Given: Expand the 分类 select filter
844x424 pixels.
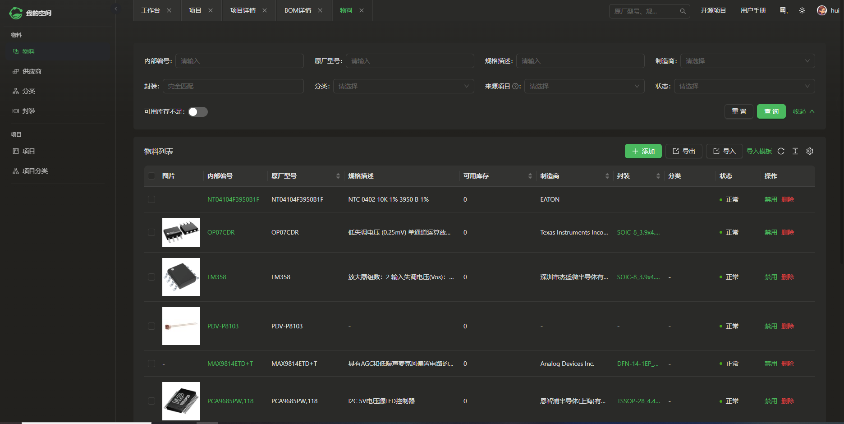Looking at the screenshot, I should click(x=403, y=86).
